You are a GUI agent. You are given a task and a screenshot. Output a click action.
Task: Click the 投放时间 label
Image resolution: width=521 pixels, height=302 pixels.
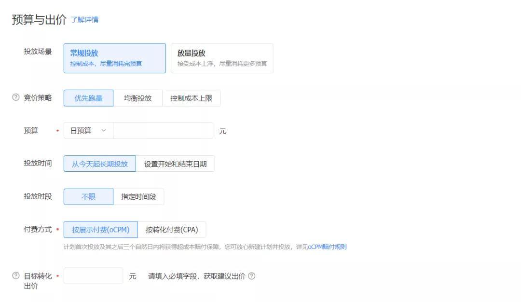(x=38, y=163)
